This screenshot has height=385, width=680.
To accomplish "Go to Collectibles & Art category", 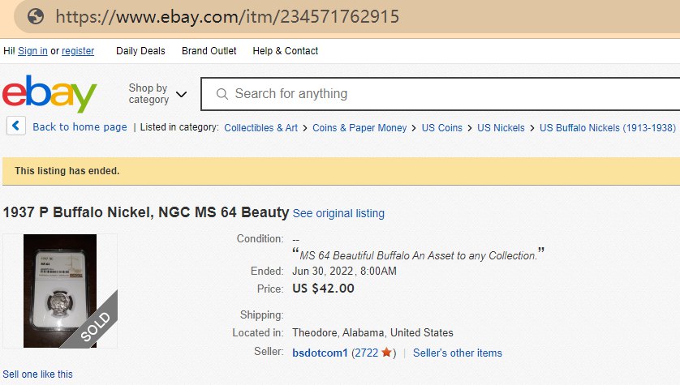I will pyautogui.click(x=260, y=127).
